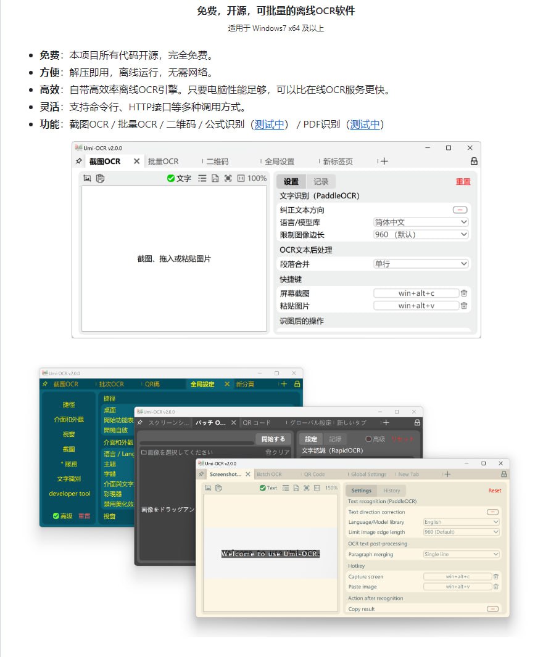
Task: Close the 全局設定 tab in teal window
Action: (227, 384)
